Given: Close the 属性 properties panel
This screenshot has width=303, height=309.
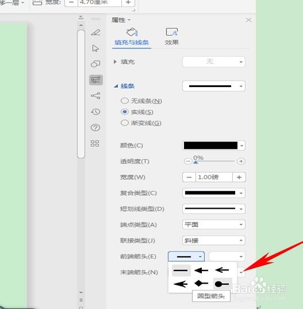Looking at the screenshot, I should pyautogui.click(x=248, y=20).
